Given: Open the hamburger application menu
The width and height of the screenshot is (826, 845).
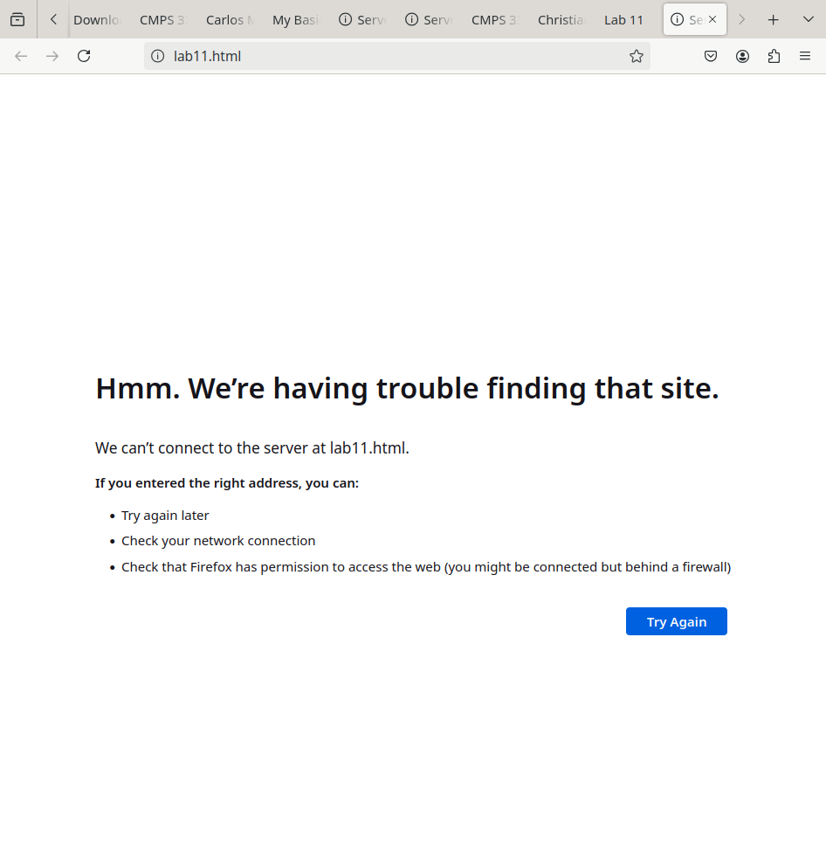Looking at the screenshot, I should 805,56.
